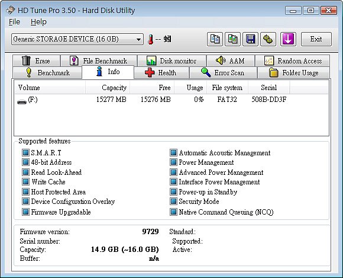Click the HD Tune title bar icon

[x=11, y=10]
